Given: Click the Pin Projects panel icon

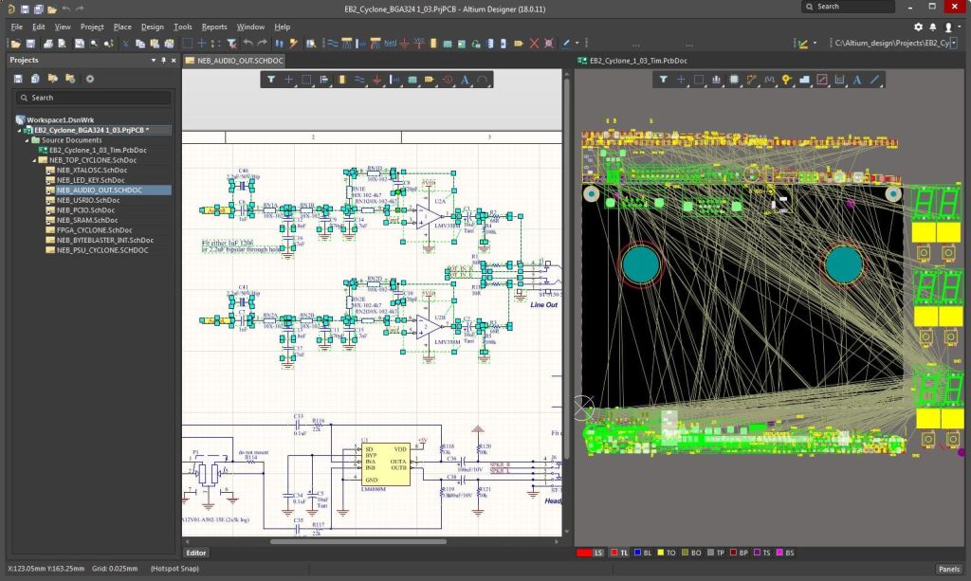Looking at the screenshot, I should click(163, 60).
